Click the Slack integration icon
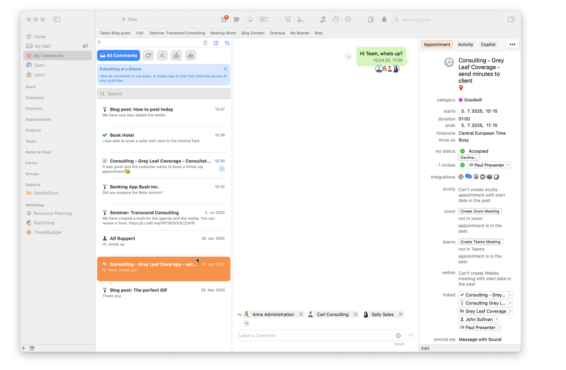 click(x=461, y=177)
